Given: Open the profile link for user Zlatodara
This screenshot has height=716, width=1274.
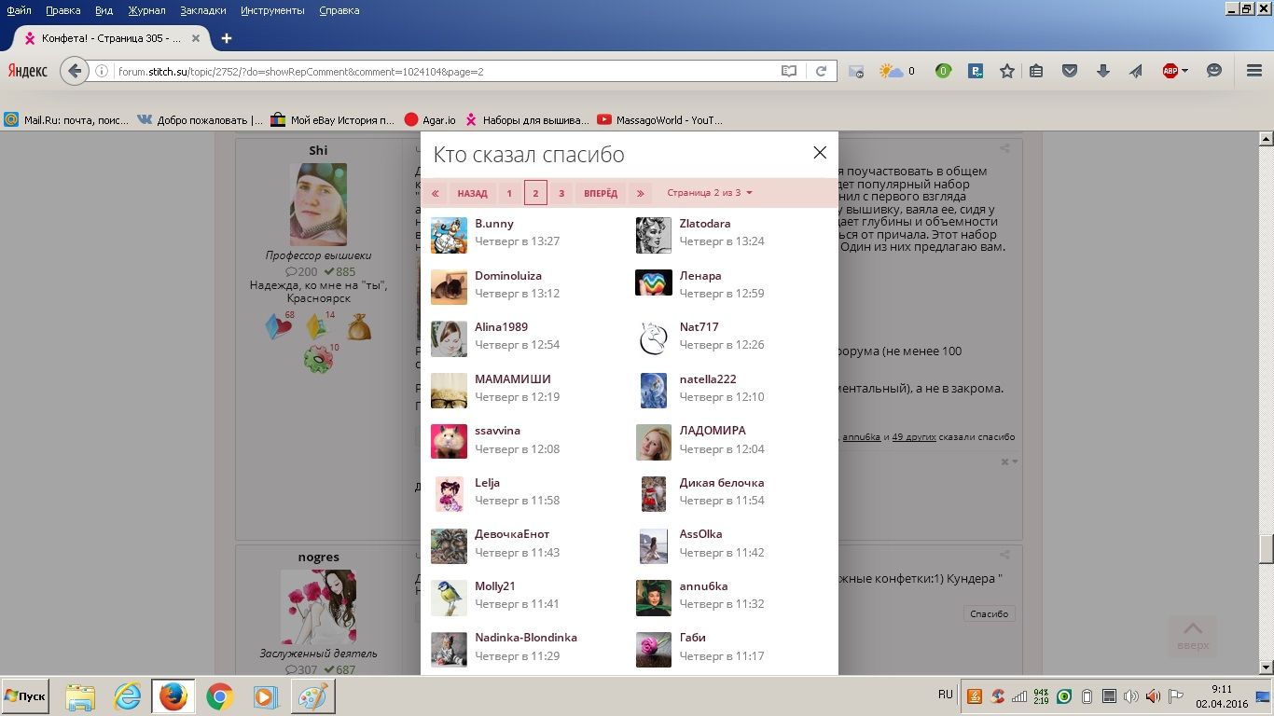Looking at the screenshot, I should 704,224.
